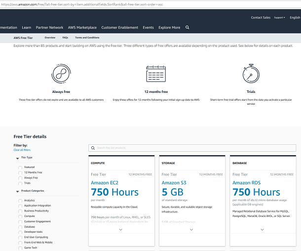Switch to the FAQs tab

(65, 38)
